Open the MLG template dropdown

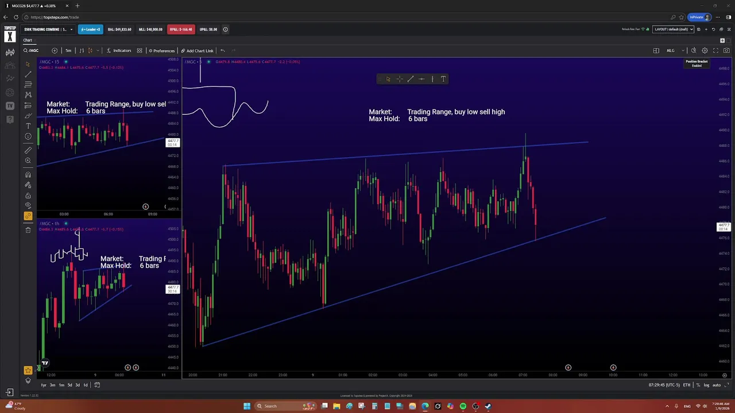[675, 50]
